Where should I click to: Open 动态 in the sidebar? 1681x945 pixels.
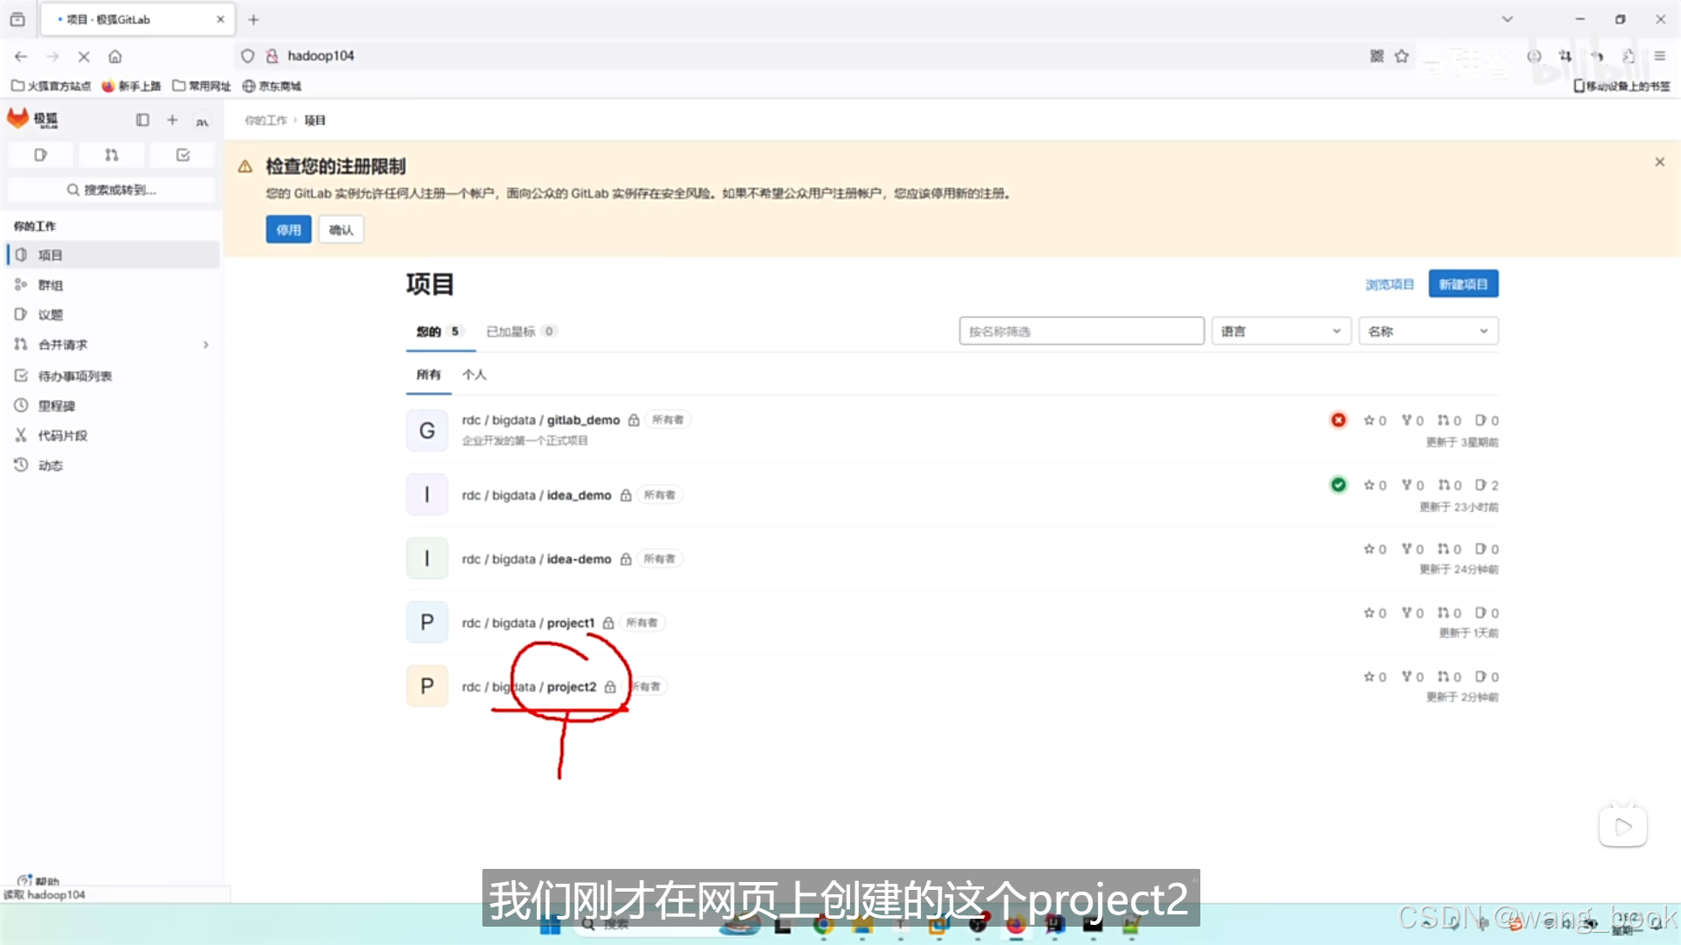pos(112,465)
